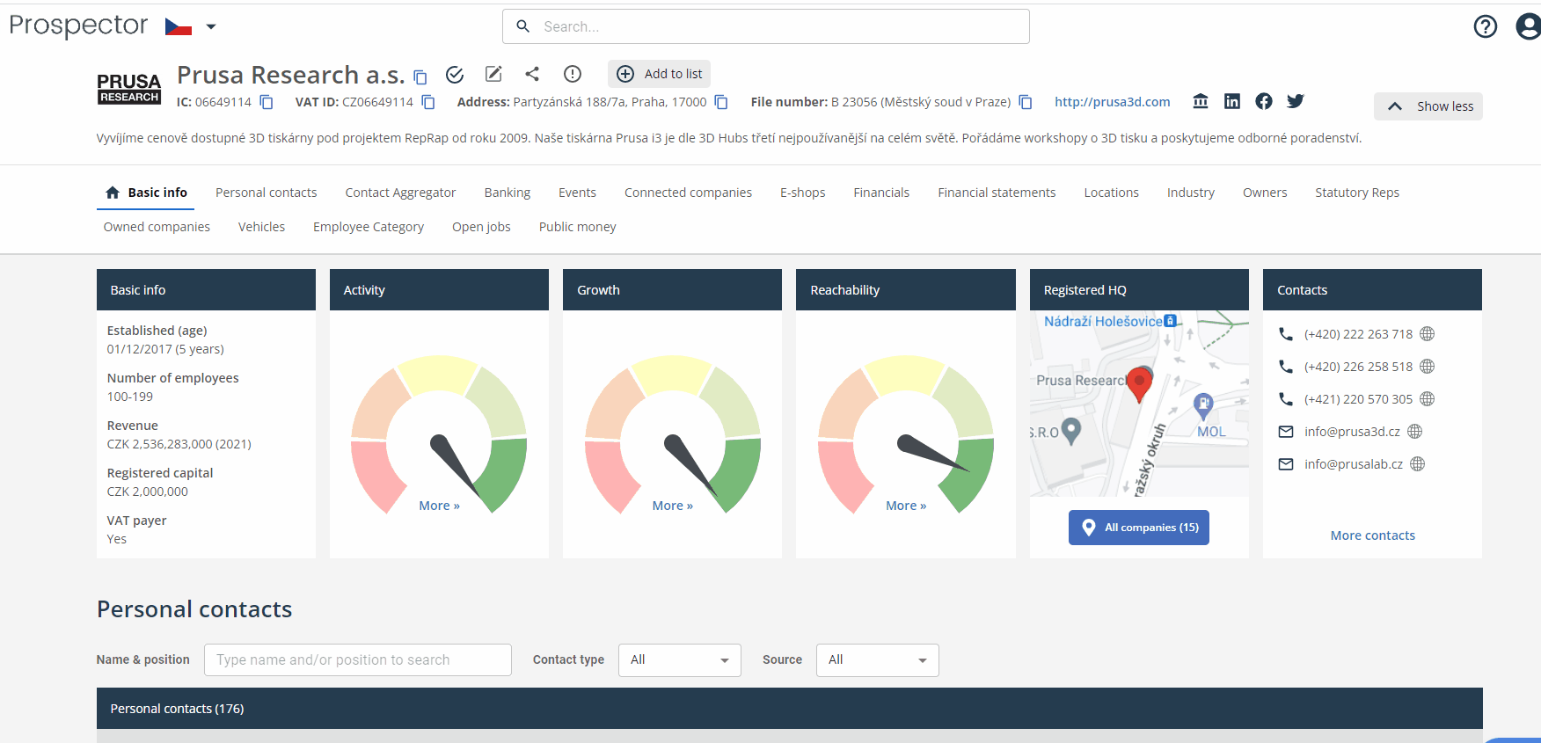Switch to the E-shops tab
Image resolution: width=1541 pixels, height=743 pixels.
(803, 193)
